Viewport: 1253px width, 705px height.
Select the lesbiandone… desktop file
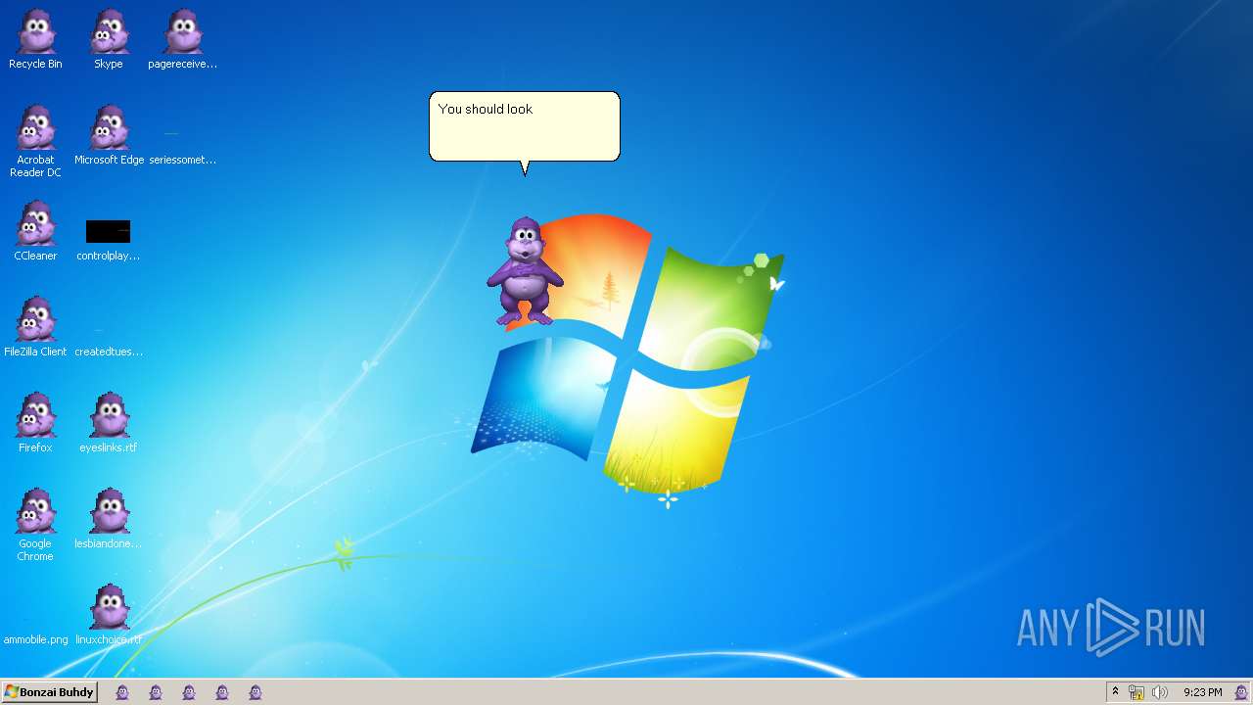click(x=109, y=519)
